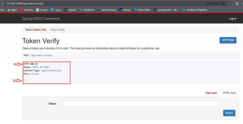Click the Token Verify page heading

point(41,41)
